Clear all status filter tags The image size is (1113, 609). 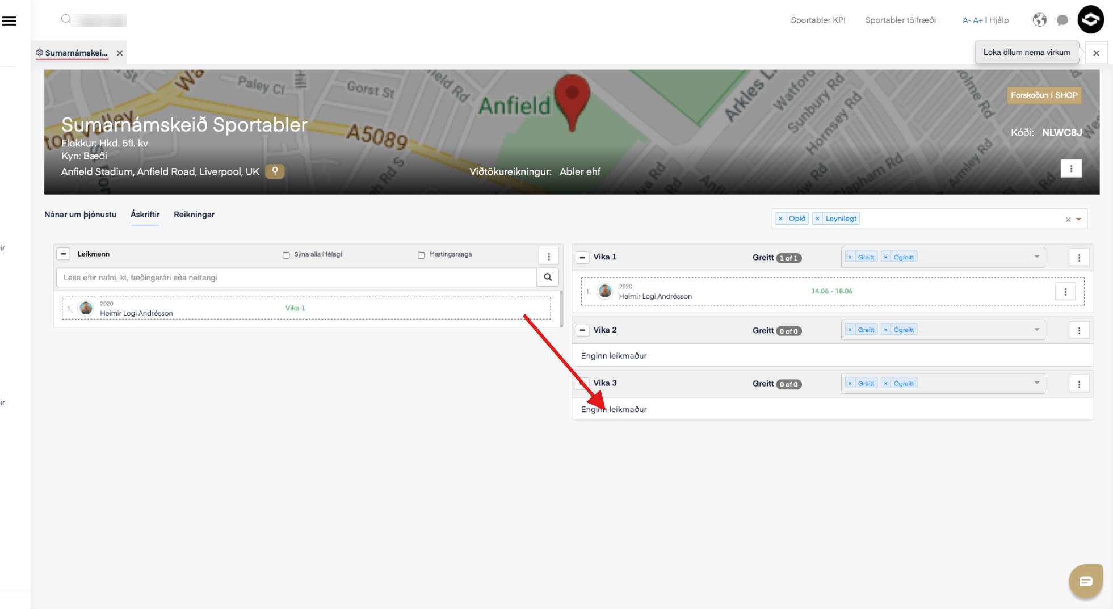pyautogui.click(x=1068, y=220)
